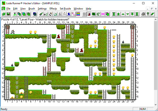Click the Print toolbar icon
This screenshot has width=158, height=111.
point(142,14)
